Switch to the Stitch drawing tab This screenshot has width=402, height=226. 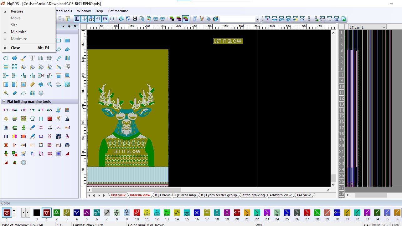point(253,195)
